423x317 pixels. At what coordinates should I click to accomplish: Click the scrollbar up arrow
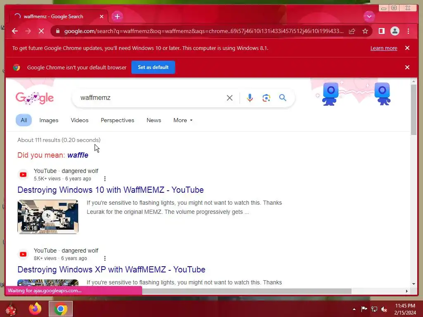pos(414,81)
